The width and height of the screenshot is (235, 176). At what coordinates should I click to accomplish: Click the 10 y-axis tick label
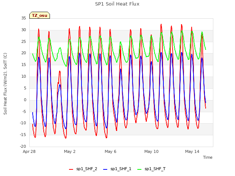click(x=23, y=76)
